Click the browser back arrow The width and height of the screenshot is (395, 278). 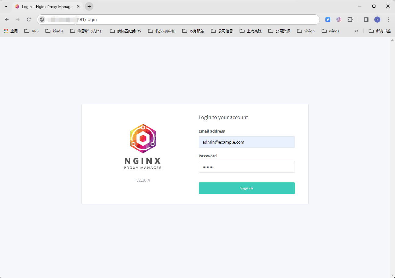coord(7,20)
